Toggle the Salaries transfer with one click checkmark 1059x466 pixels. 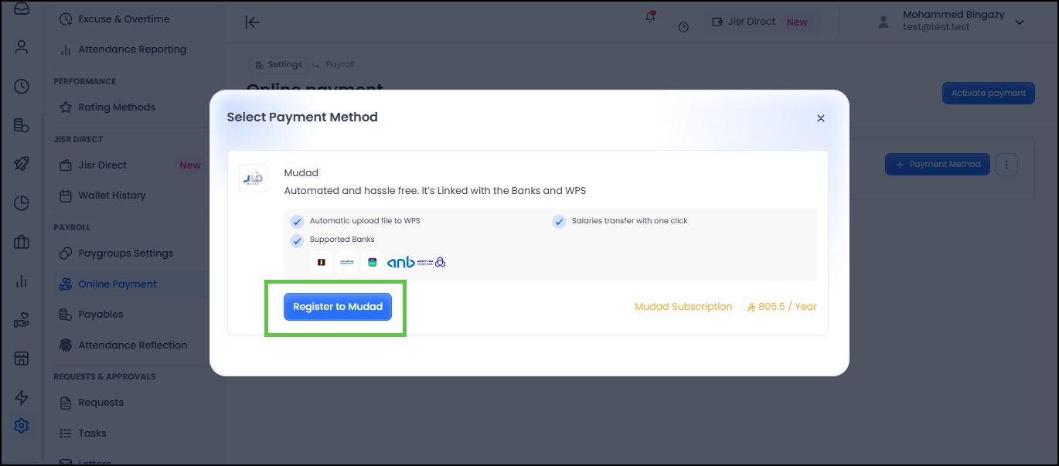click(559, 221)
